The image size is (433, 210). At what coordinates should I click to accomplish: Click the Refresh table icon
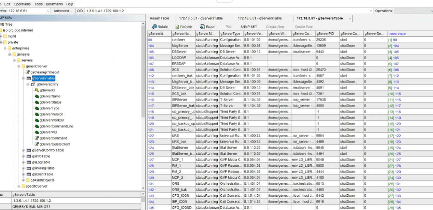click(177, 27)
